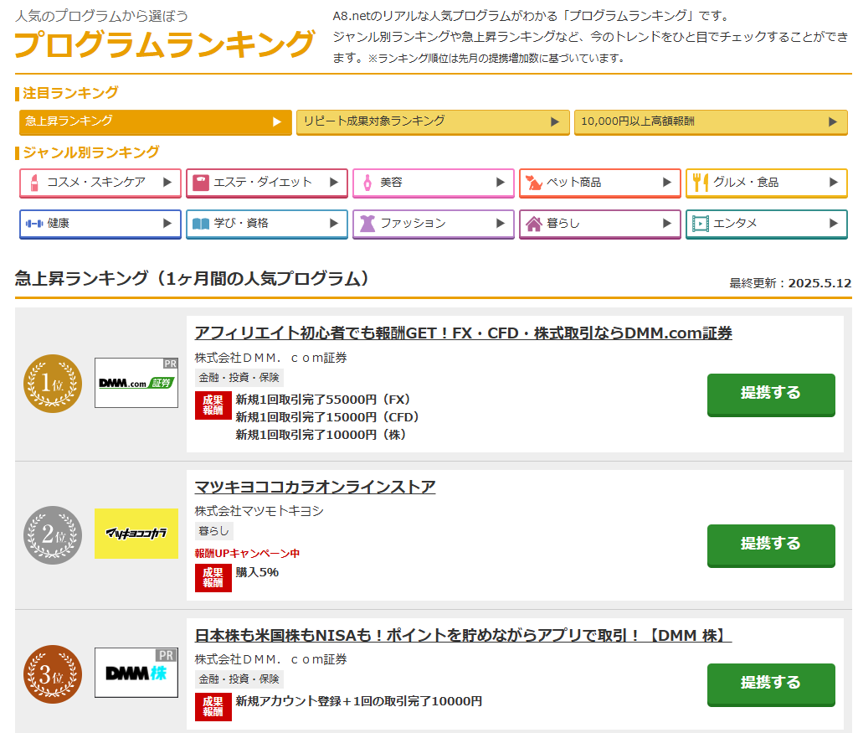Image resolution: width=858 pixels, height=733 pixels.
Task: Click the gold 1位 rank medal
Action: (x=53, y=383)
